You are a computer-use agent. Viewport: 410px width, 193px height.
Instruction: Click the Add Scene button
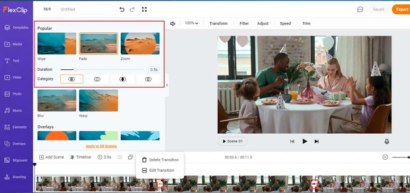(51, 157)
